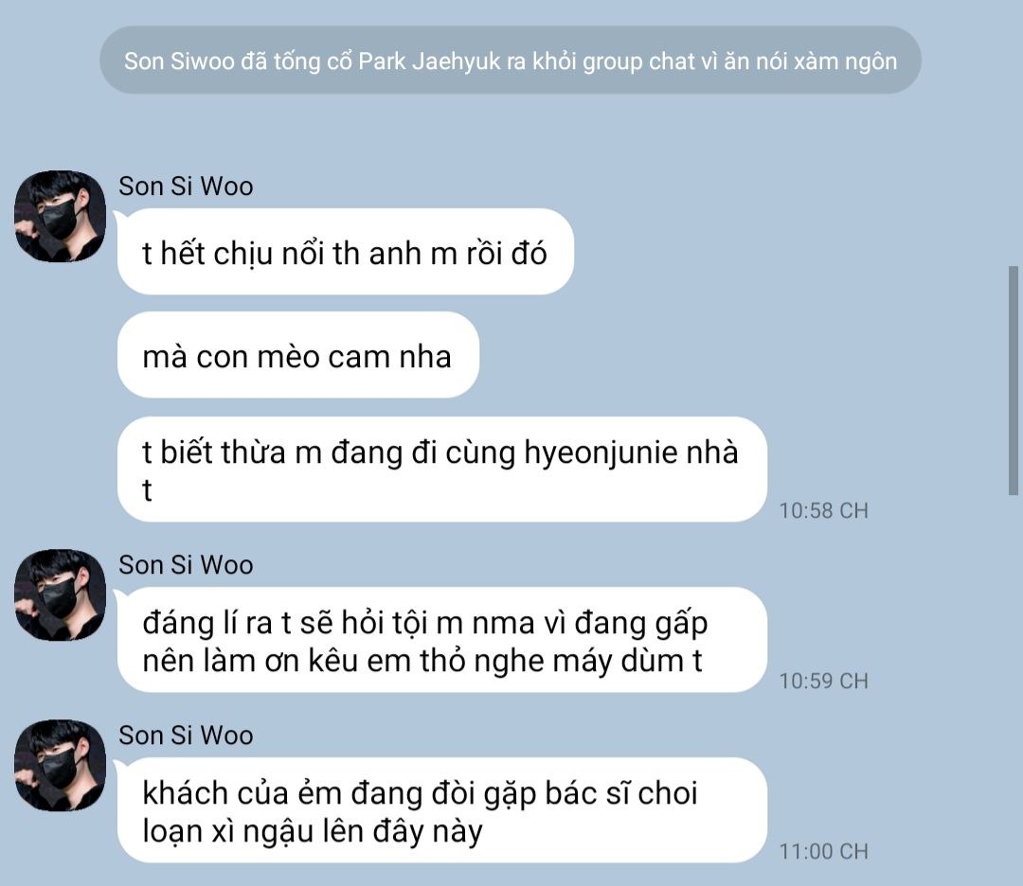Select the Son Si Woo name above first message
The height and width of the screenshot is (886, 1023).
[186, 186]
